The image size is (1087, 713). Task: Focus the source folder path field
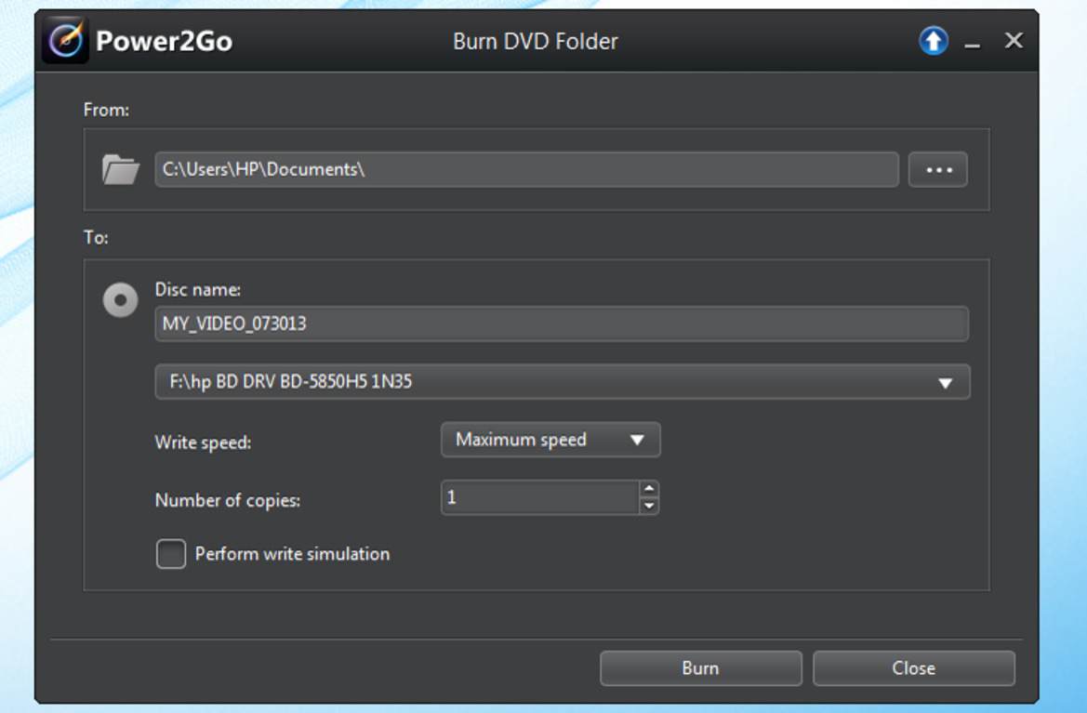pyautogui.click(x=527, y=170)
